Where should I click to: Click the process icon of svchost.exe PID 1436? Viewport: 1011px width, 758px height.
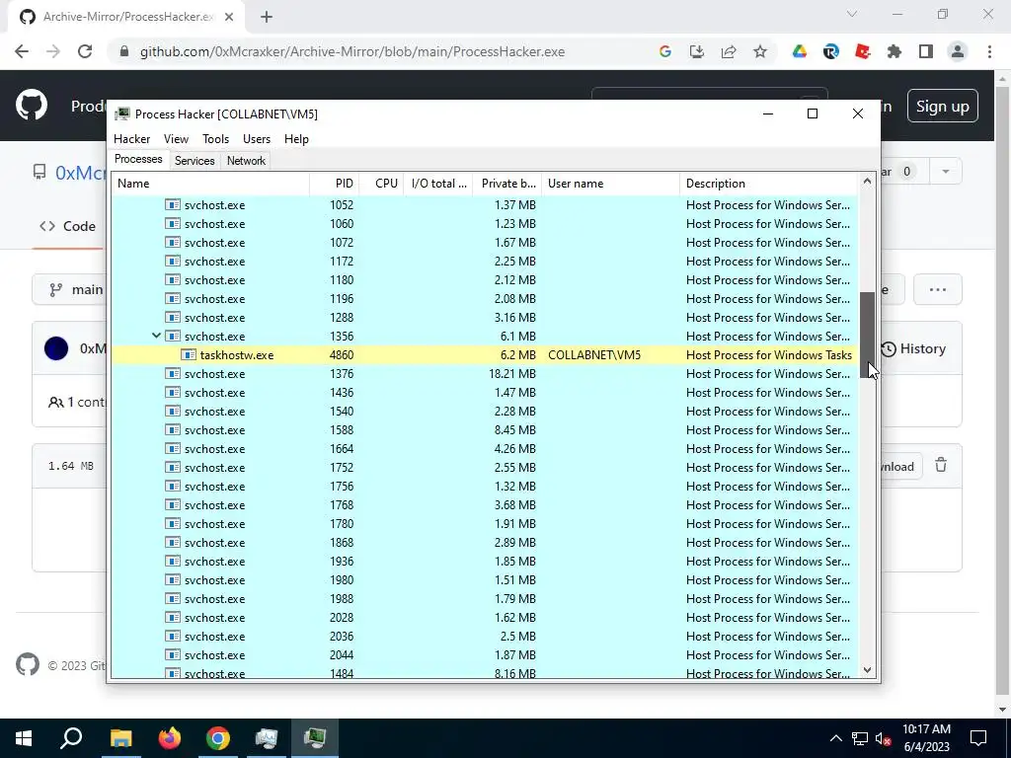pos(172,393)
